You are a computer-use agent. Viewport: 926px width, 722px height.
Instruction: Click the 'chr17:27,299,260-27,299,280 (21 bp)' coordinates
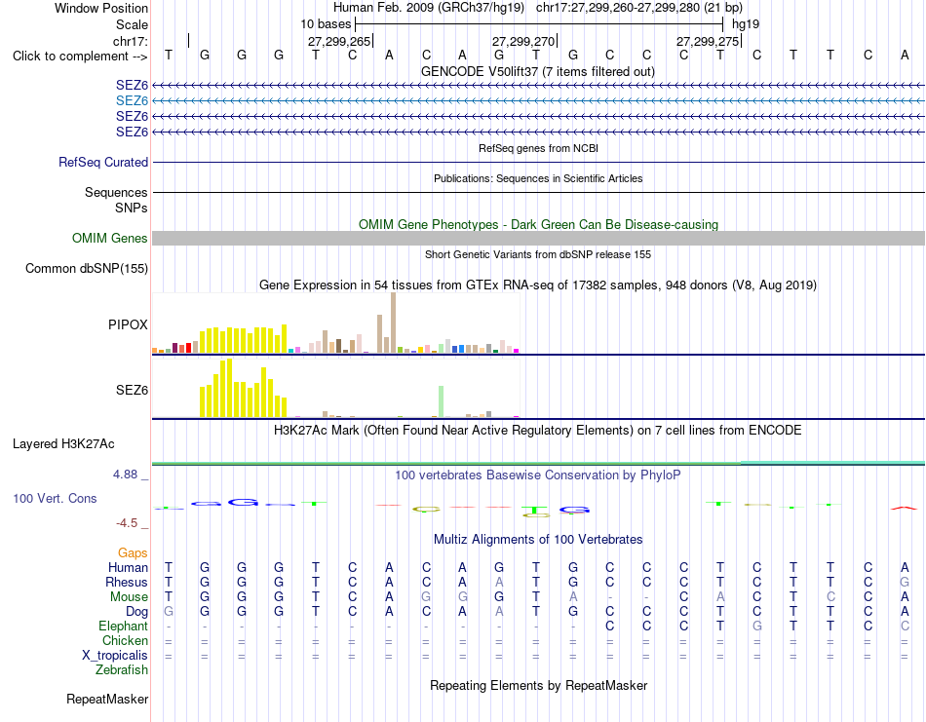coord(639,8)
